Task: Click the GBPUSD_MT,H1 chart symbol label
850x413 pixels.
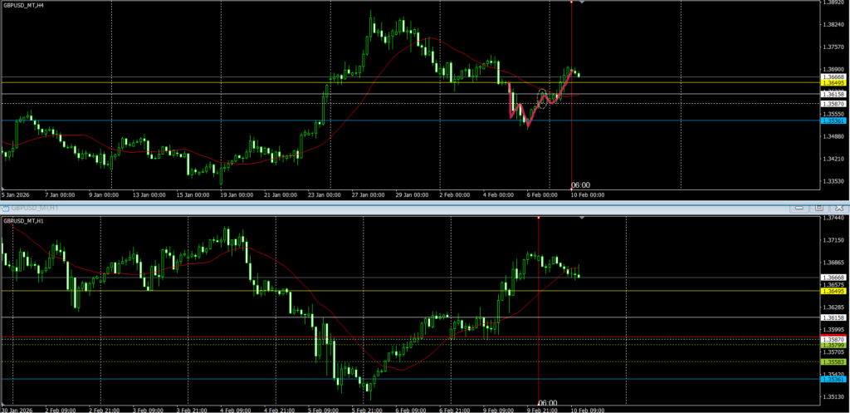Action: (23, 221)
